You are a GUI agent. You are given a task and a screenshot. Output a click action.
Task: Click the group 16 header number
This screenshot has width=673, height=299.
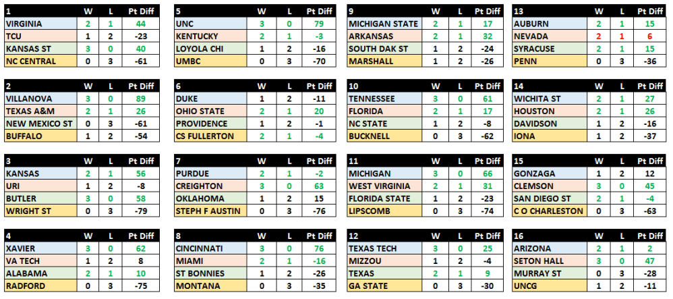tap(518, 236)
